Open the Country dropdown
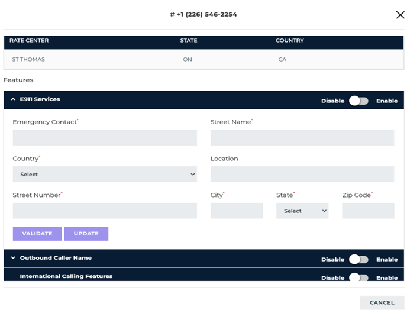This screenshot has height=313, width=407. [104, 175]
